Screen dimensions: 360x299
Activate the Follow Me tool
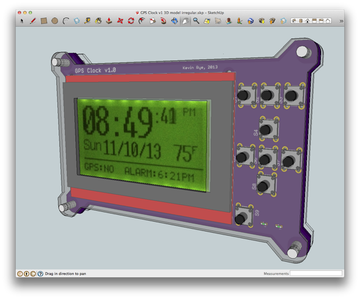click(164, 21)
